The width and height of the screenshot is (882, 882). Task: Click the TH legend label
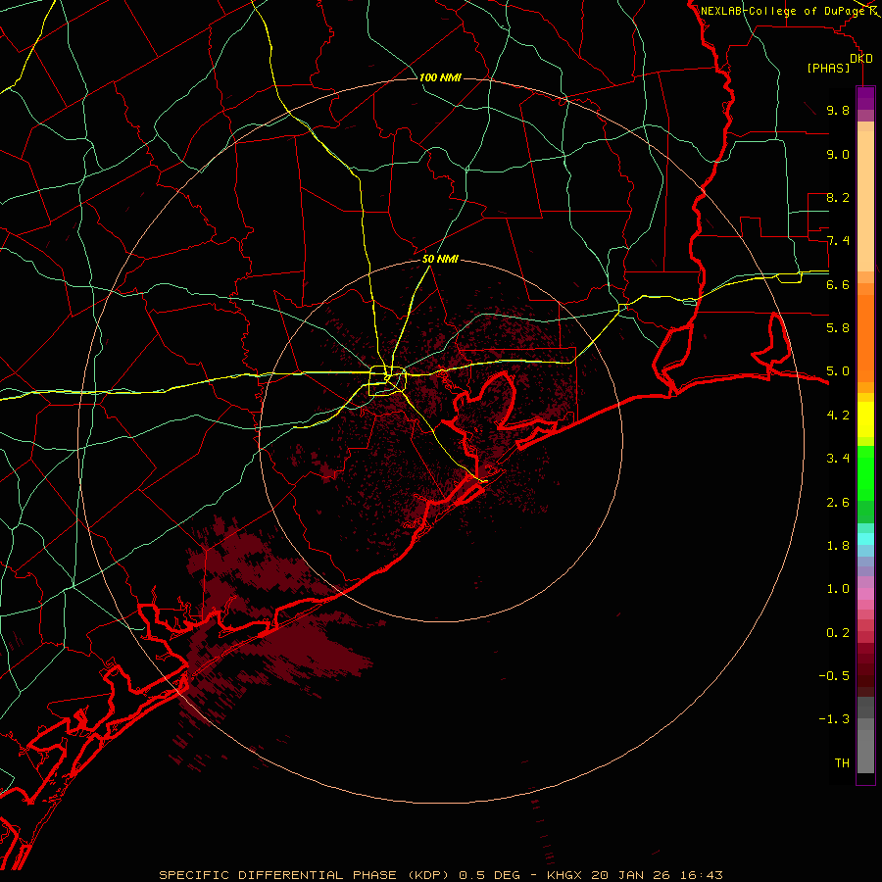tap(842, 763)
